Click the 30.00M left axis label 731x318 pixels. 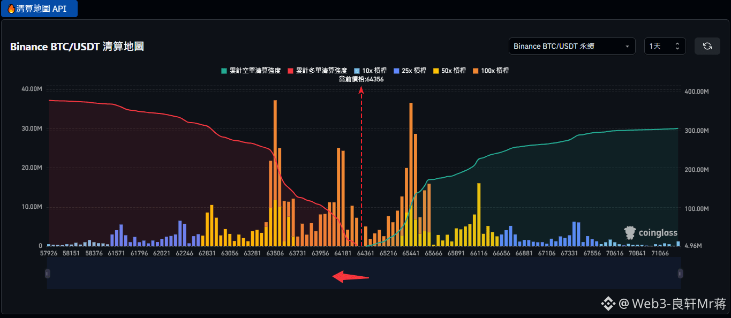[32, 128]
